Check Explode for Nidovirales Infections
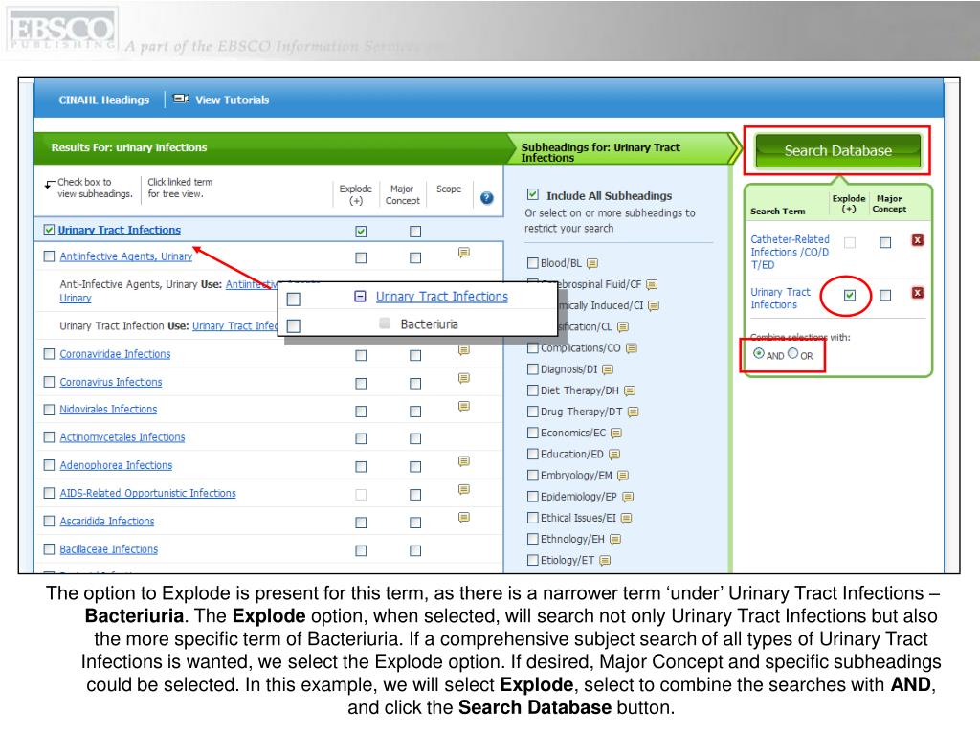This screenshot has width=980, height=735. point(361,412)
